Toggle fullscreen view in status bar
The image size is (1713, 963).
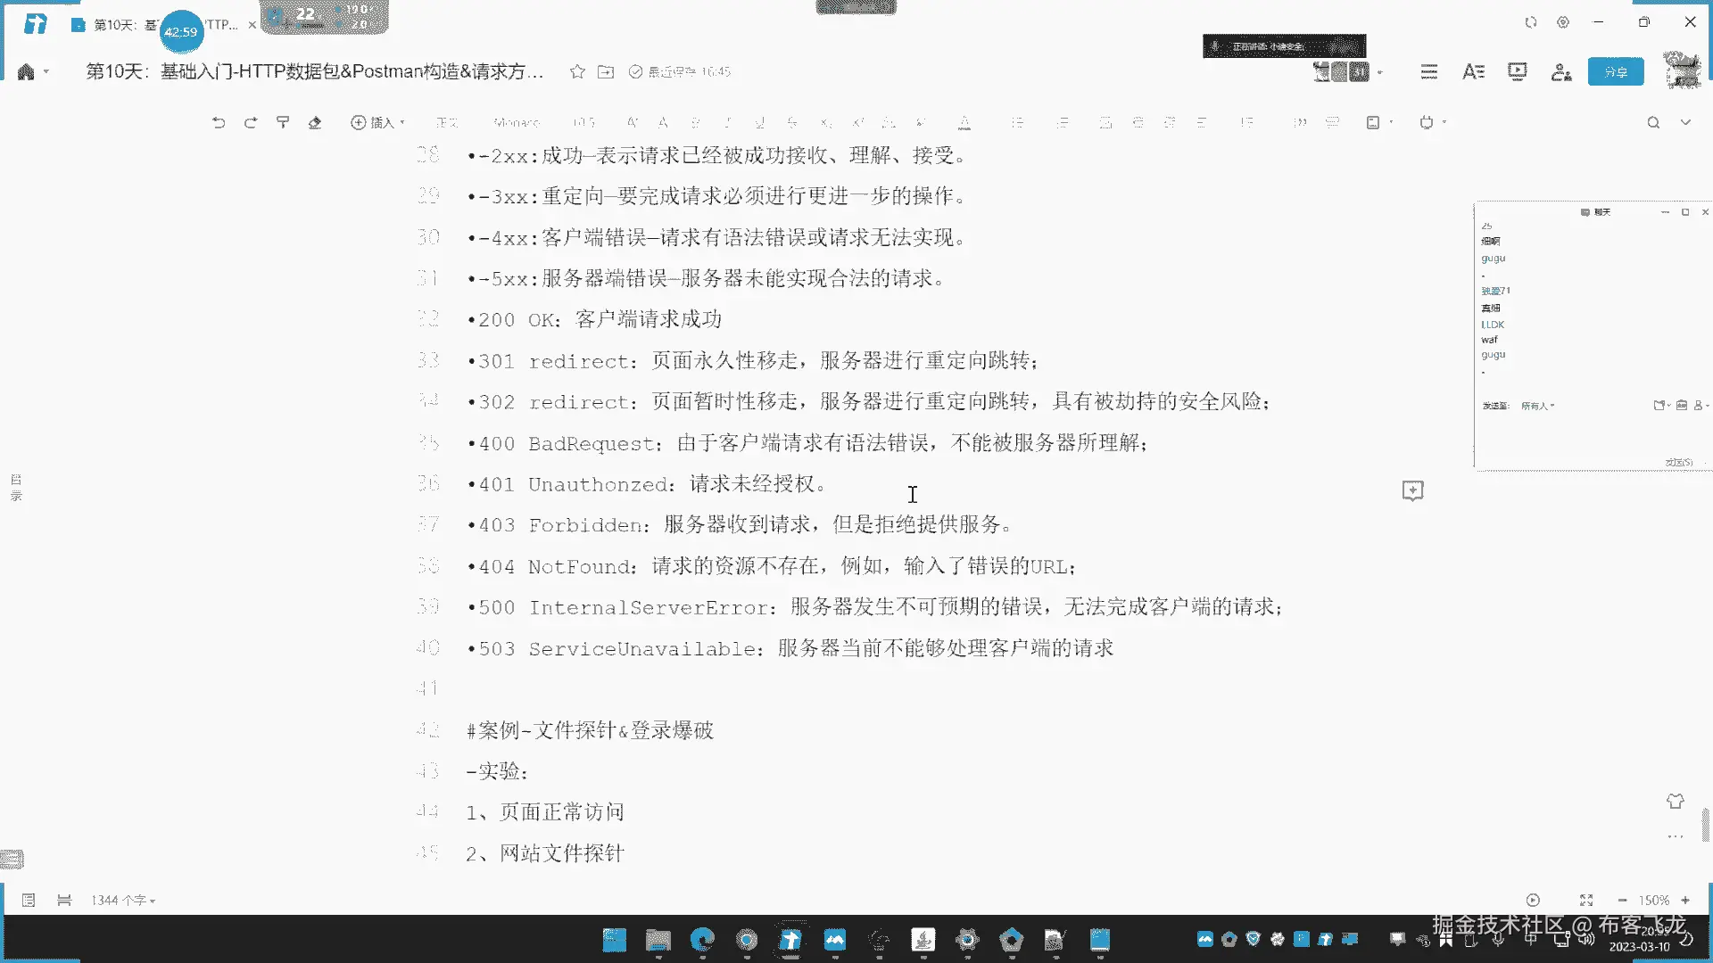click(x=1586, y=901)
